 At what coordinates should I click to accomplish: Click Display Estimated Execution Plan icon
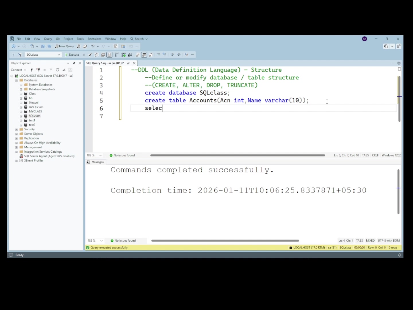pyautogui.click(x=97, y=55)
